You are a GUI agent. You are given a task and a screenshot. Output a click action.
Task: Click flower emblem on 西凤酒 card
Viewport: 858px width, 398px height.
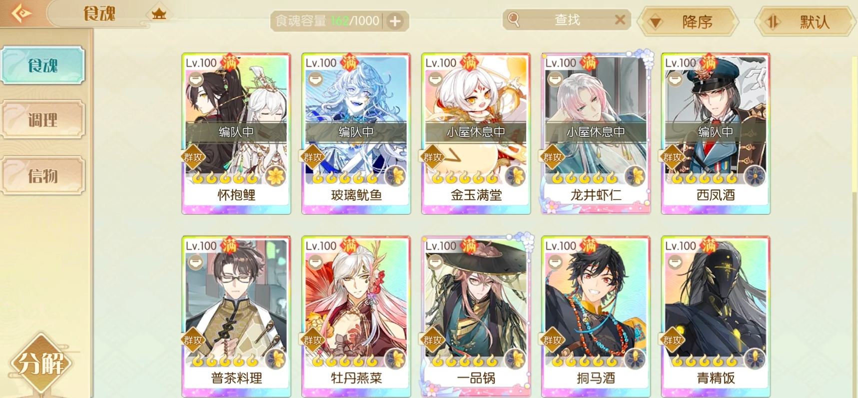pyautogui.click(x=755, y=176)
